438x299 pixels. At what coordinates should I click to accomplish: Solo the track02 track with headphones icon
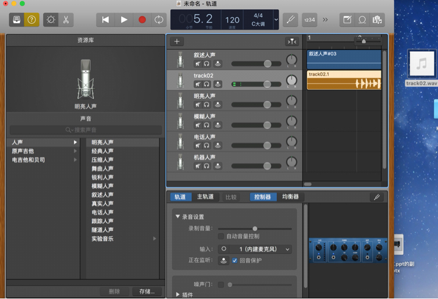point(207,84)
